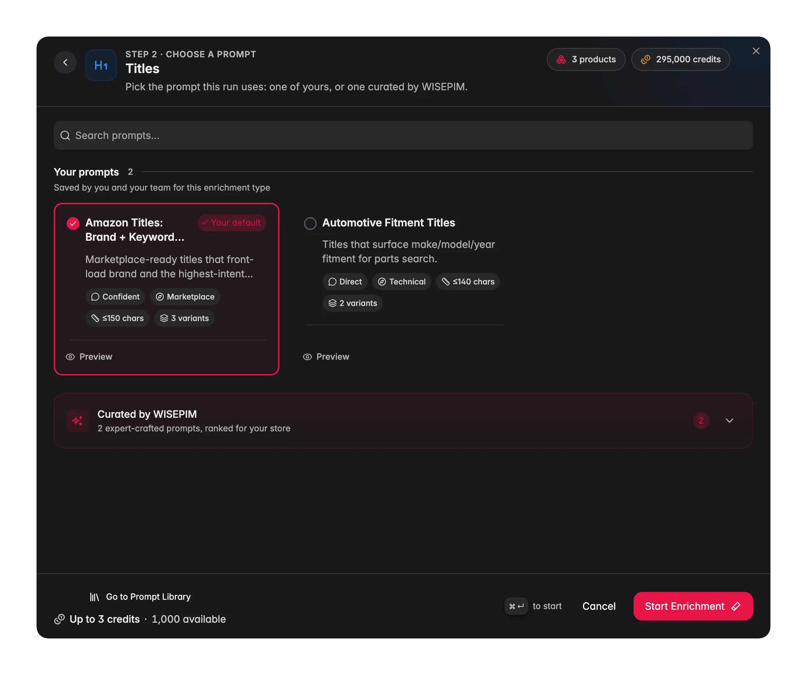The image size is (807, 675).
Task: Focus the Search prompts field
Action: 403,136
